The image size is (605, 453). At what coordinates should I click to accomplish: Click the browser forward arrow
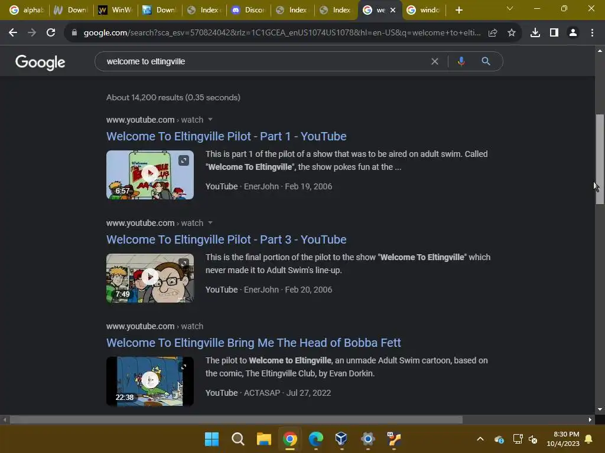pos(32,33)
